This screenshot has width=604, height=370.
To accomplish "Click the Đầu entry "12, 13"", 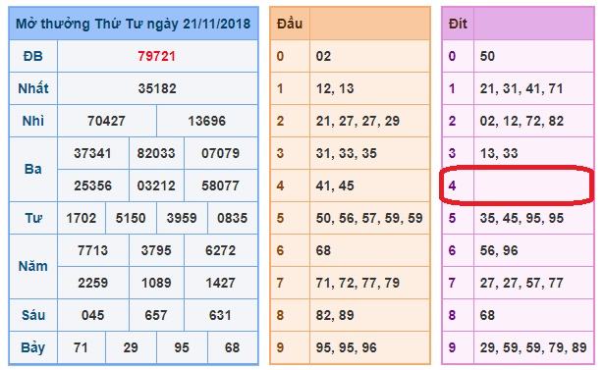I will (x=335, y=88).
